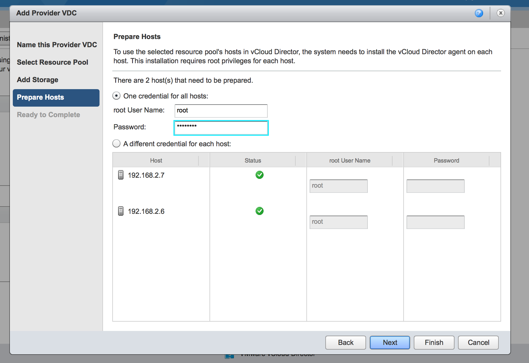The width and height of the screenshot is (529, 363).
Task: Switch to the Add Storage step
Action: tap(38, 80)
